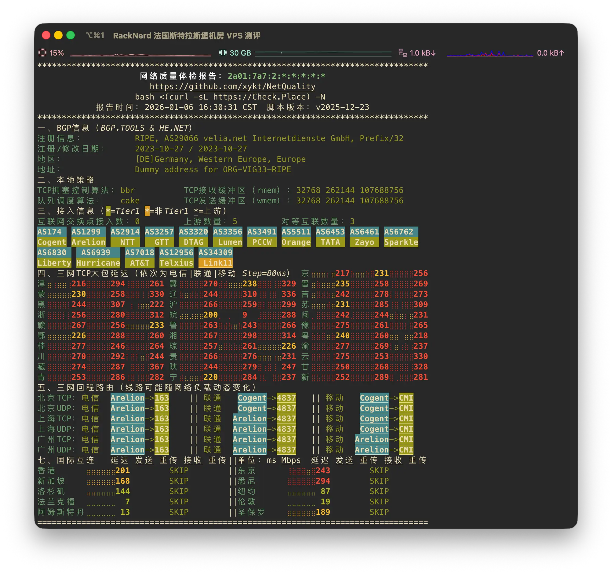Open the GitHub NetQuality link
612x574 pixels.
[232, 87]
